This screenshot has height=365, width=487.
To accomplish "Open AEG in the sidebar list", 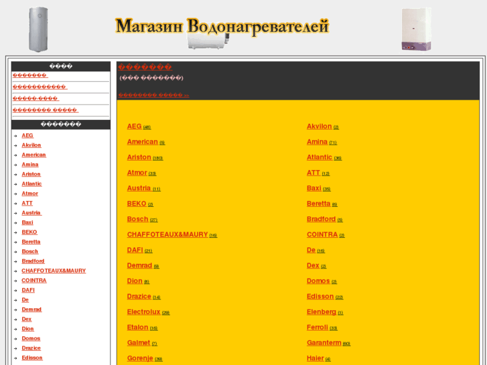I will point(27,135).
